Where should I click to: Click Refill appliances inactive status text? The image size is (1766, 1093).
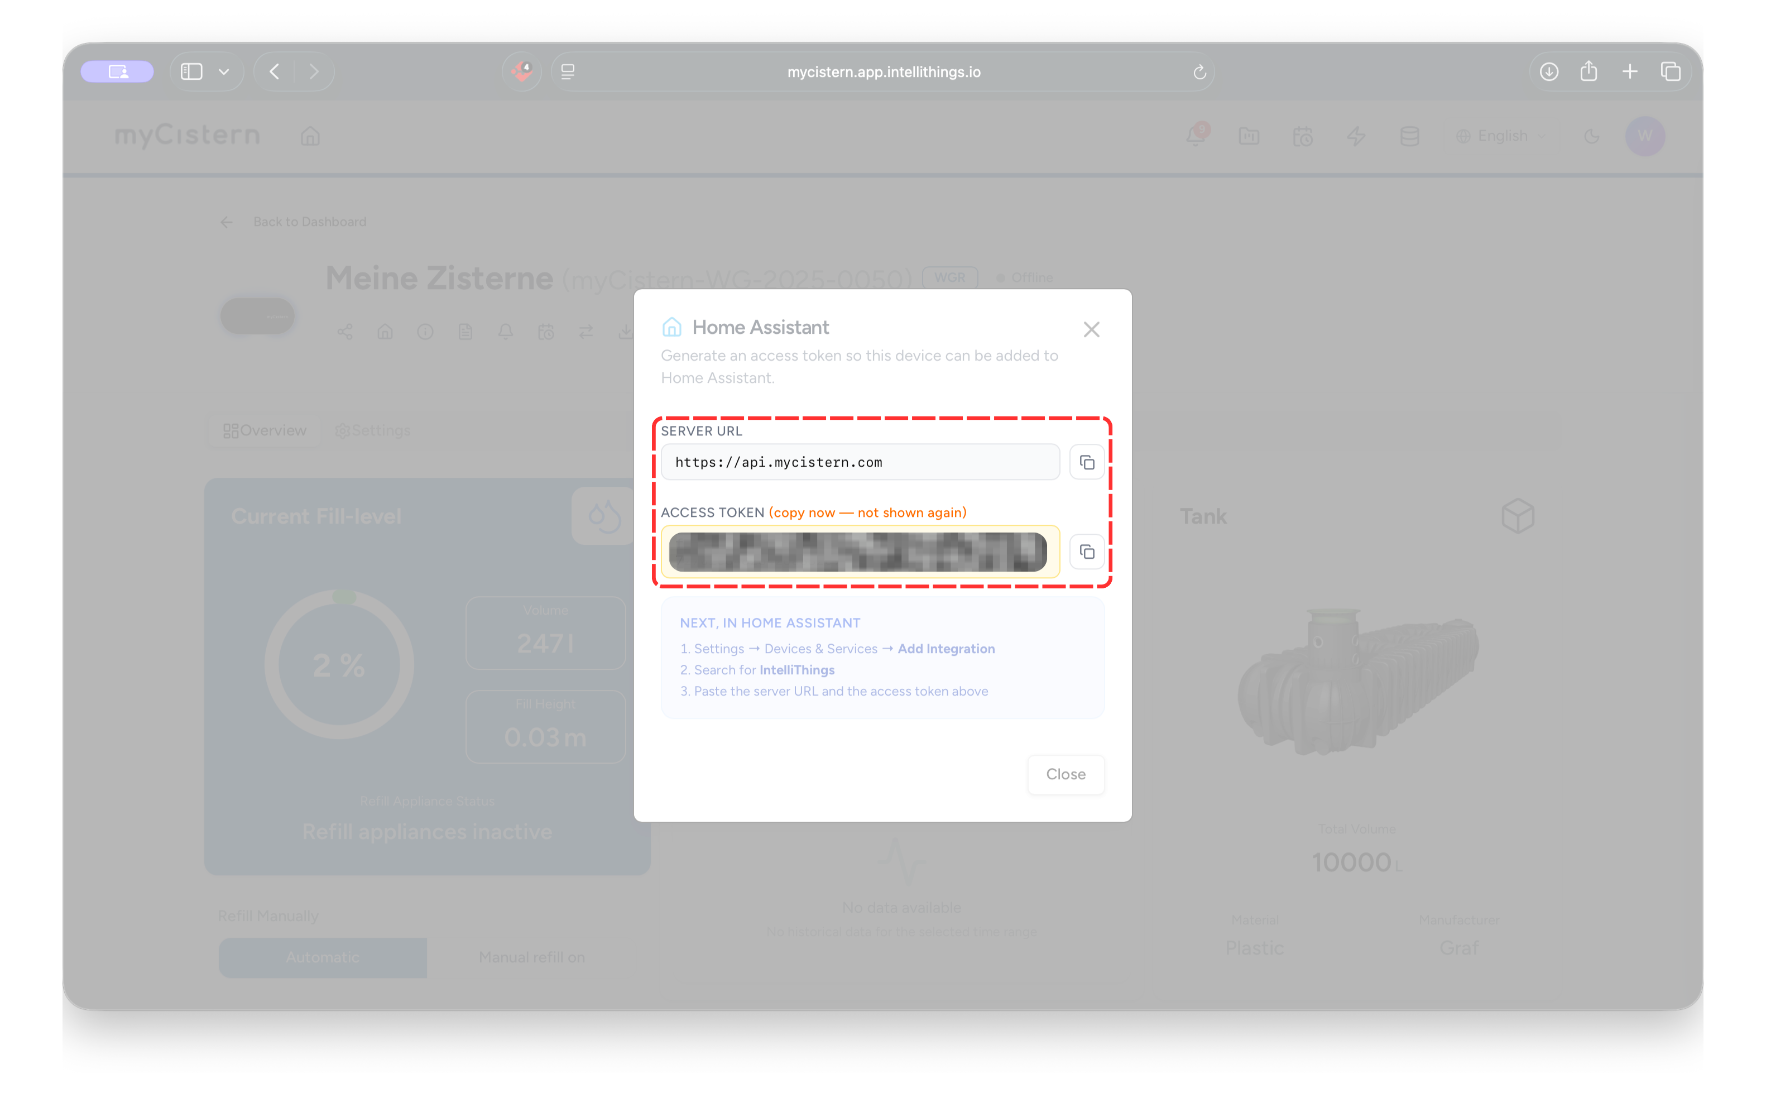coord(427,831)
